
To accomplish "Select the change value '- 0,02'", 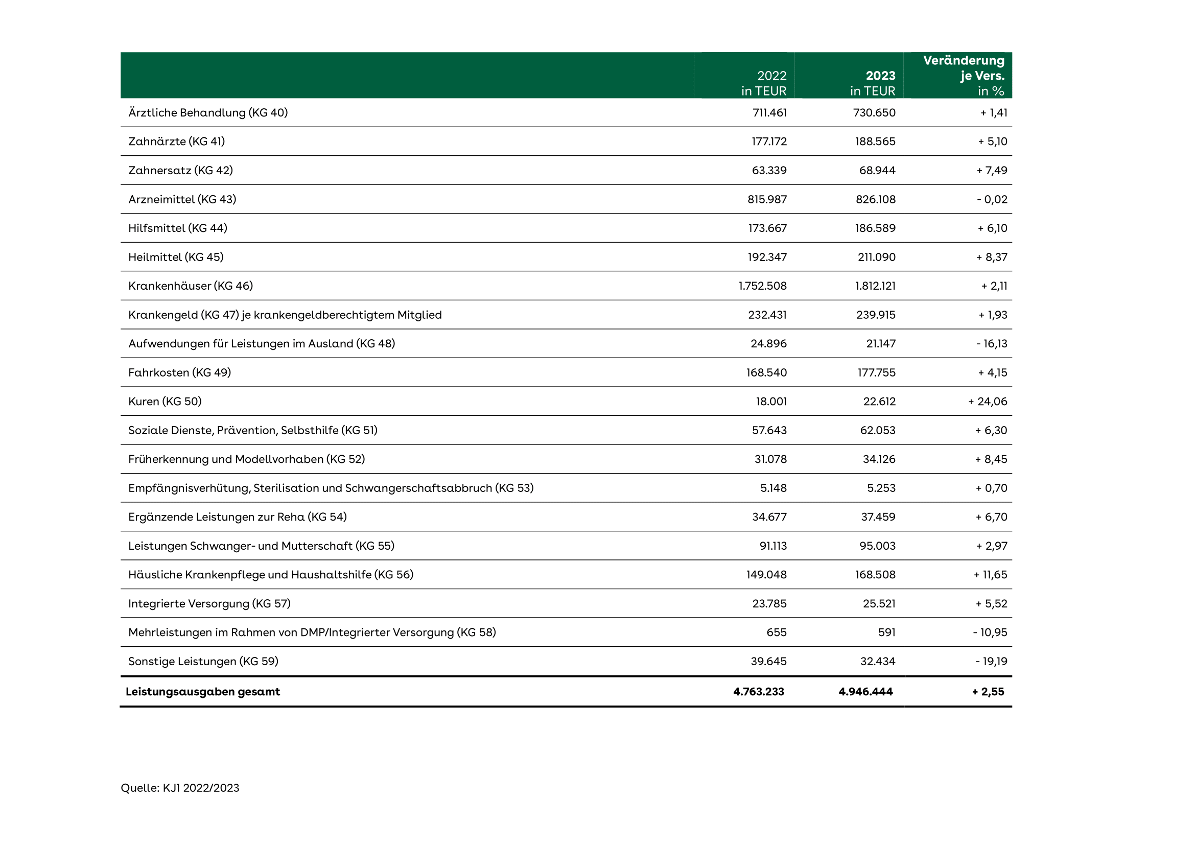I will 992,199.
